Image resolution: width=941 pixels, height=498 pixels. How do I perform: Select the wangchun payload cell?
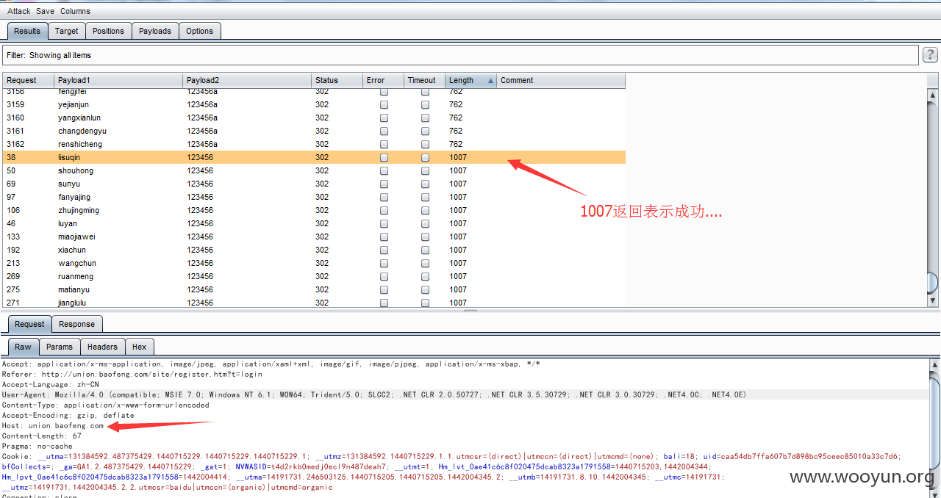coord(118,263)
